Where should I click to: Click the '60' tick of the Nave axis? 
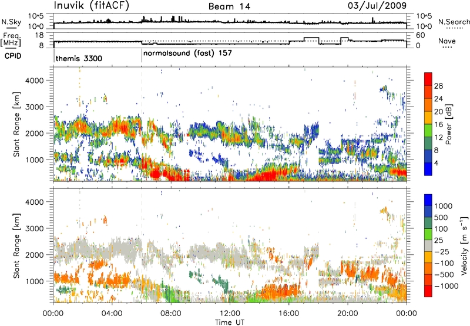click(421, 35)
